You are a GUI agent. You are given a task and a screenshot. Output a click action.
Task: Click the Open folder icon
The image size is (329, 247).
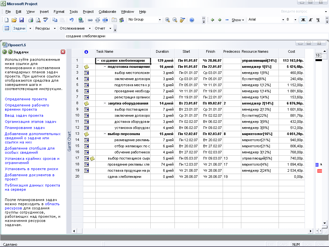[x=14, y=20]
